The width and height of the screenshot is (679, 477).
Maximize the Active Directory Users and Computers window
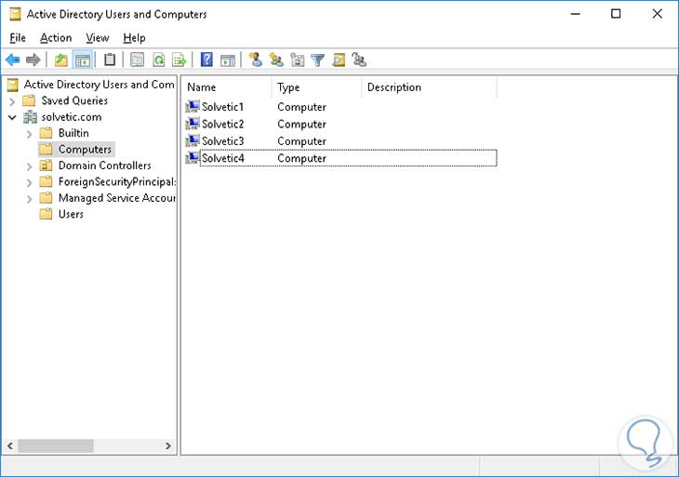tap(616, 14)
